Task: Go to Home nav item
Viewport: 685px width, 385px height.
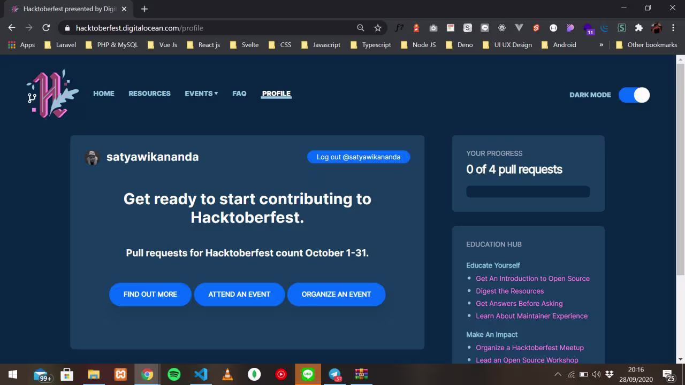Action: (x=104, y=94)
